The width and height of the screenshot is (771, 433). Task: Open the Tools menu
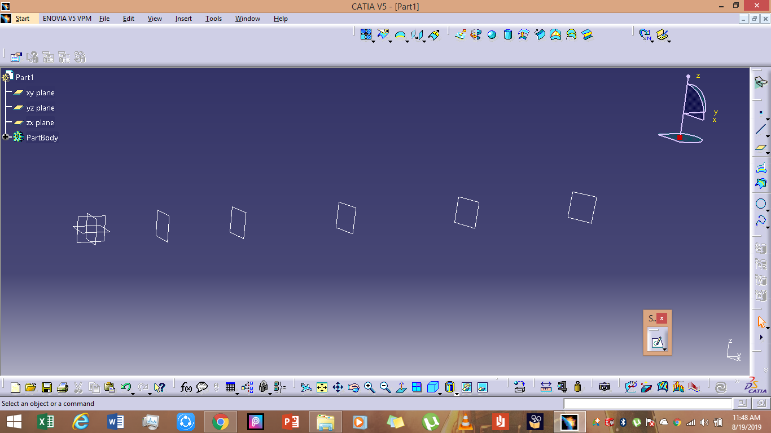[213, 19]
